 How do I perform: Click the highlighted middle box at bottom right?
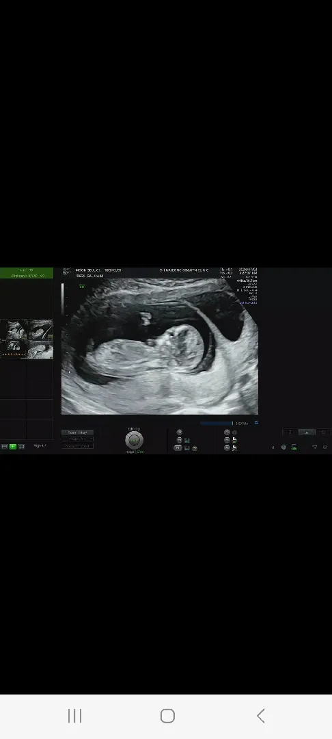307,432
